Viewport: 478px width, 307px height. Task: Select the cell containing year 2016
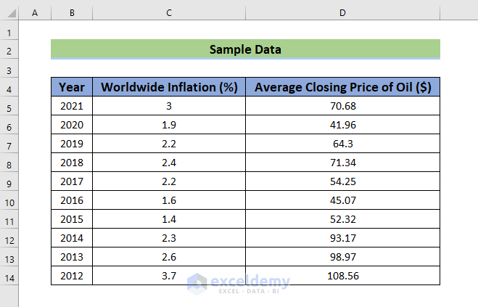tap(72, 201)
